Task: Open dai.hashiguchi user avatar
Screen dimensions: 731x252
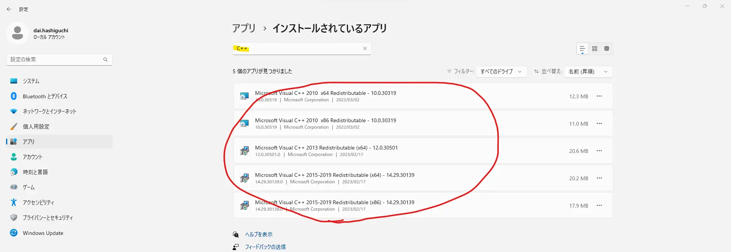Action: (18, 33)
